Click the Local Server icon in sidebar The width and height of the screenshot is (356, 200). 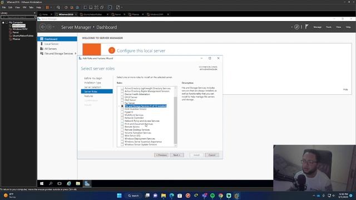pos(42,44)
